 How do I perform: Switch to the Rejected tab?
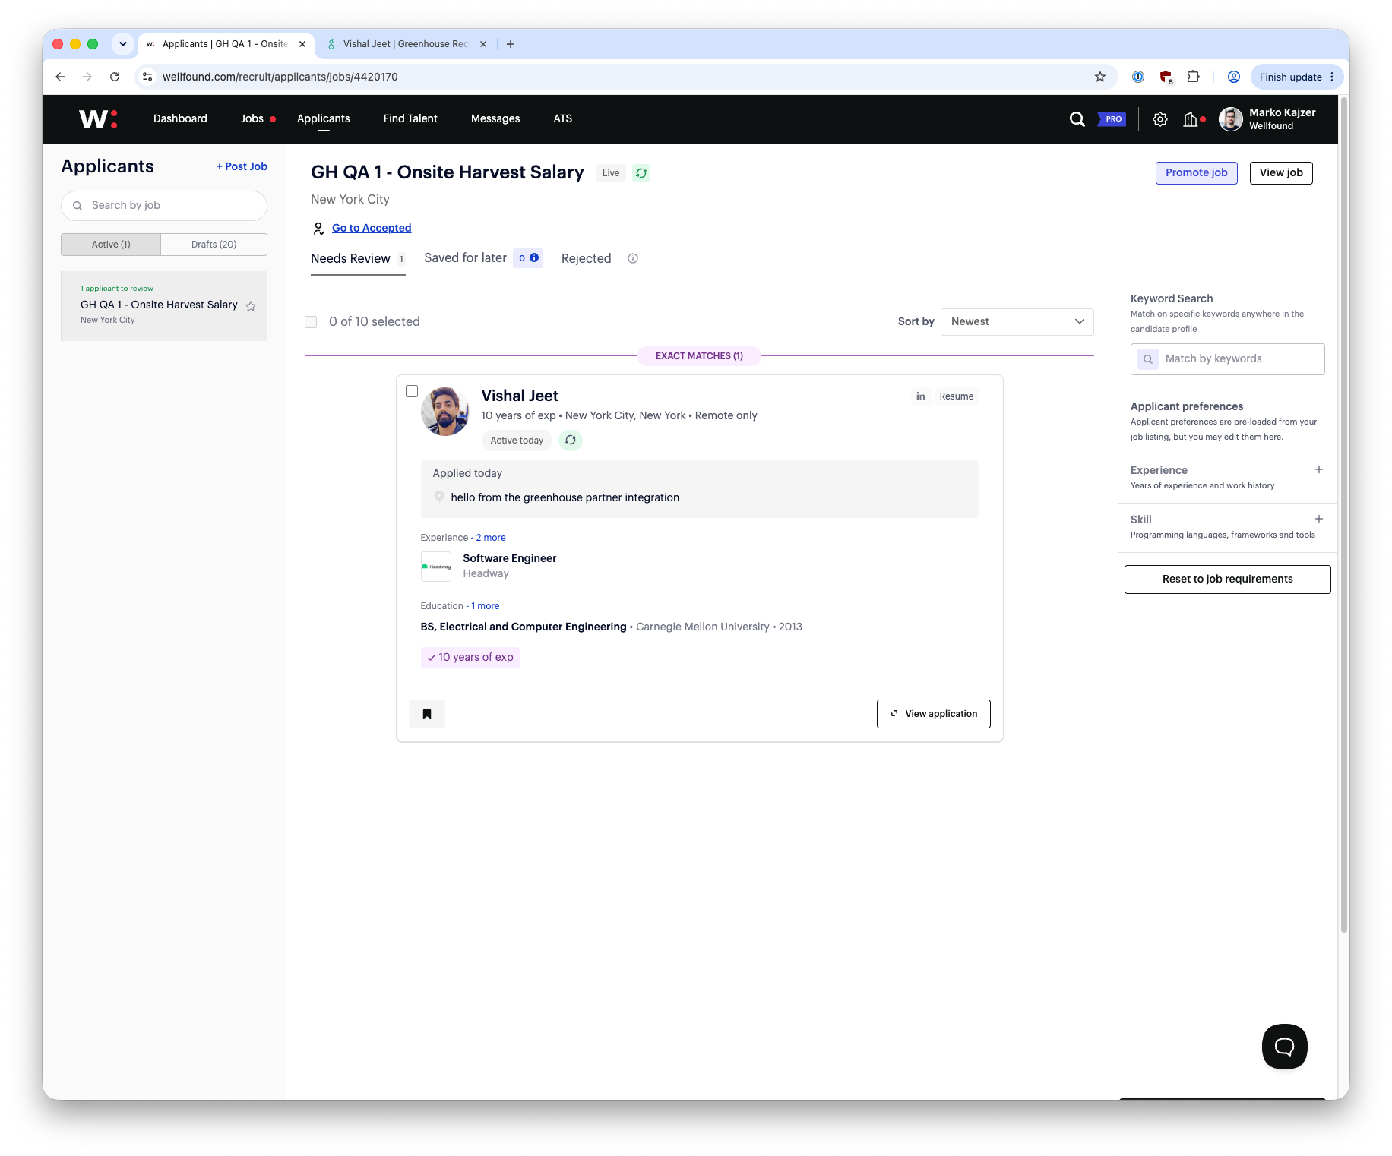point(586,259)
